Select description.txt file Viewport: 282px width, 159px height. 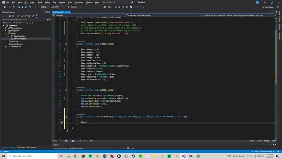(17, 44)
